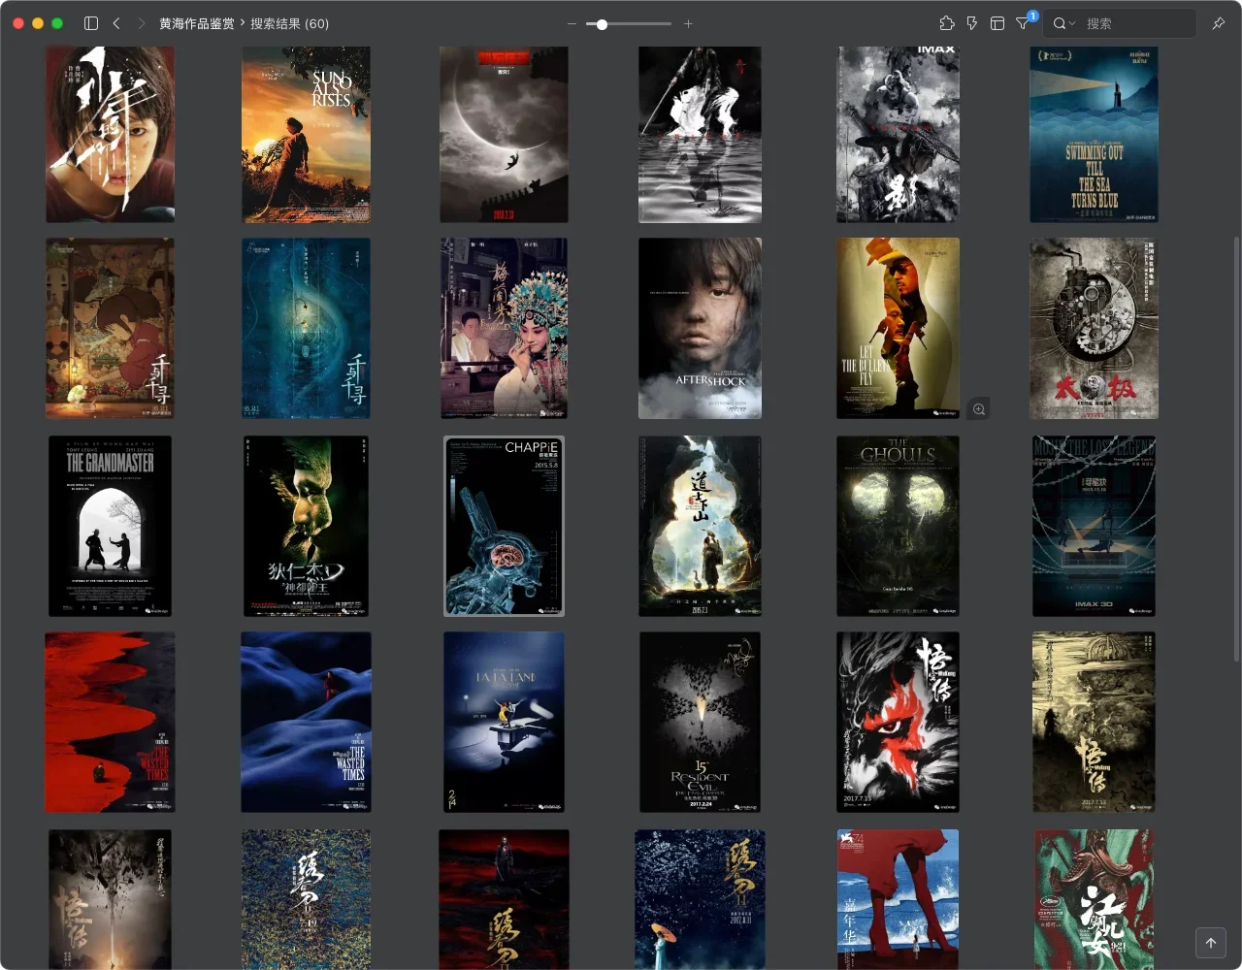Select the 太极 gear poster
1242x970 pixels.
click(x=1094, y=328)
